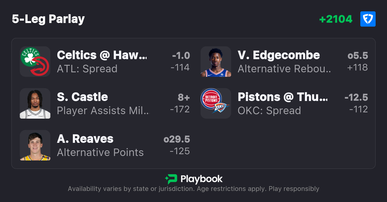Click the S. Castle player name
The height and width of the screenshot is (202, 387).
click(82, 97)
